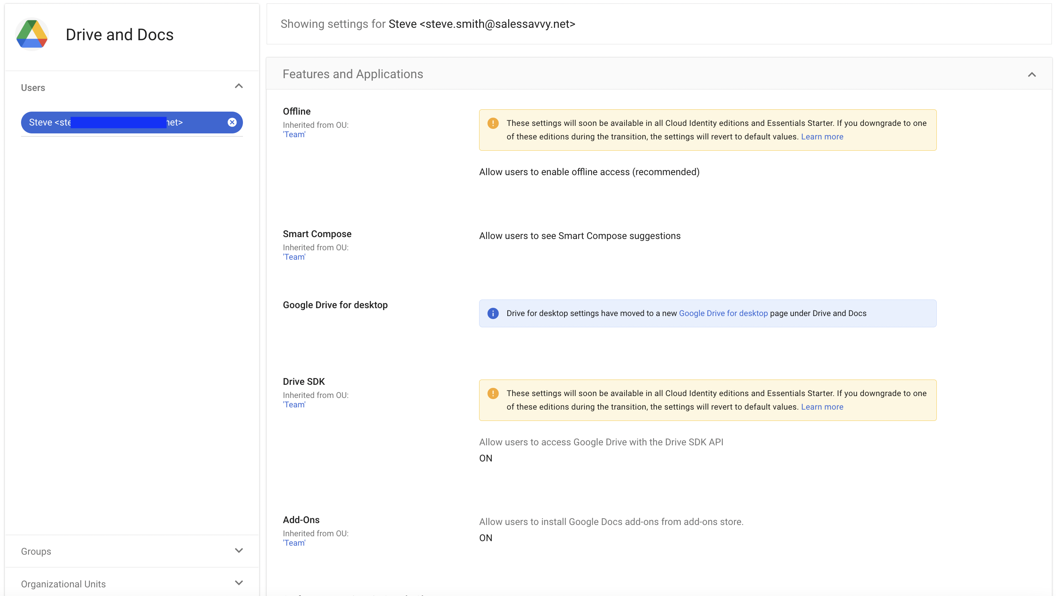The image size is (1056, 596).
Task: Open 'Team' OU link under Drive SDK
Action: tap(294, 405)
